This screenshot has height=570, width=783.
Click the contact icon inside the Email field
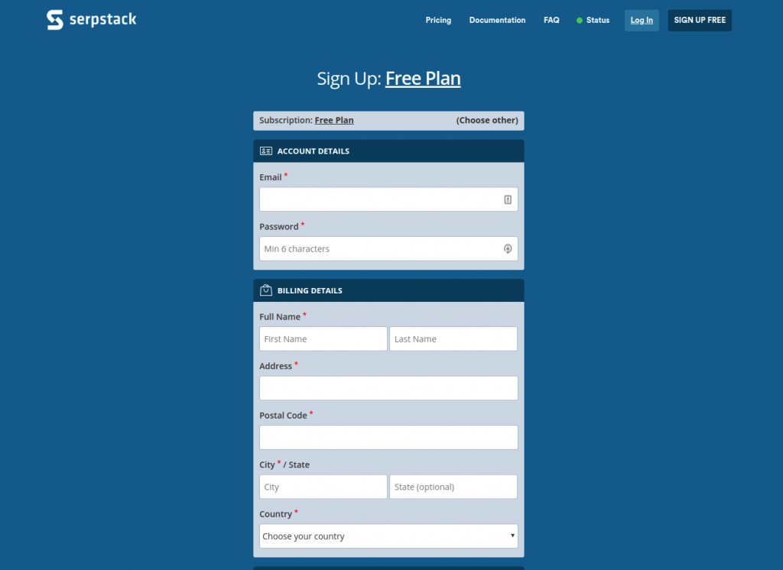[x=508, y=199]
